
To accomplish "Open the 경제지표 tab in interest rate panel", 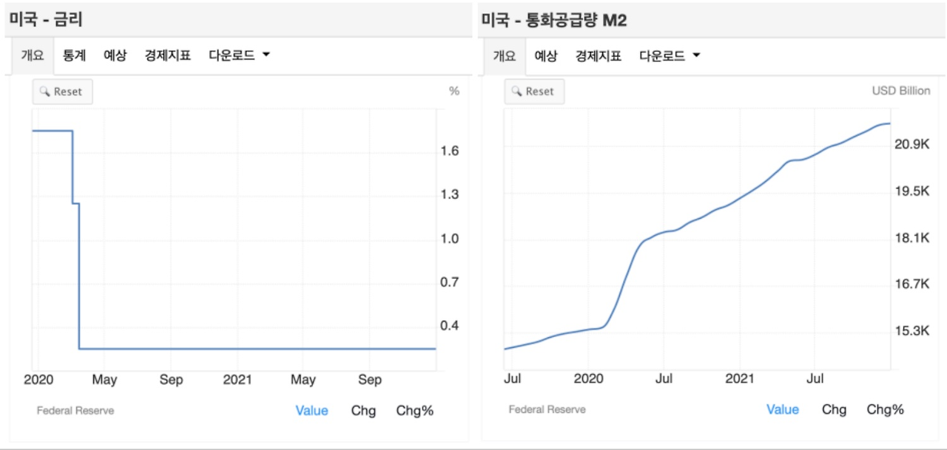I will pos(168,55).
